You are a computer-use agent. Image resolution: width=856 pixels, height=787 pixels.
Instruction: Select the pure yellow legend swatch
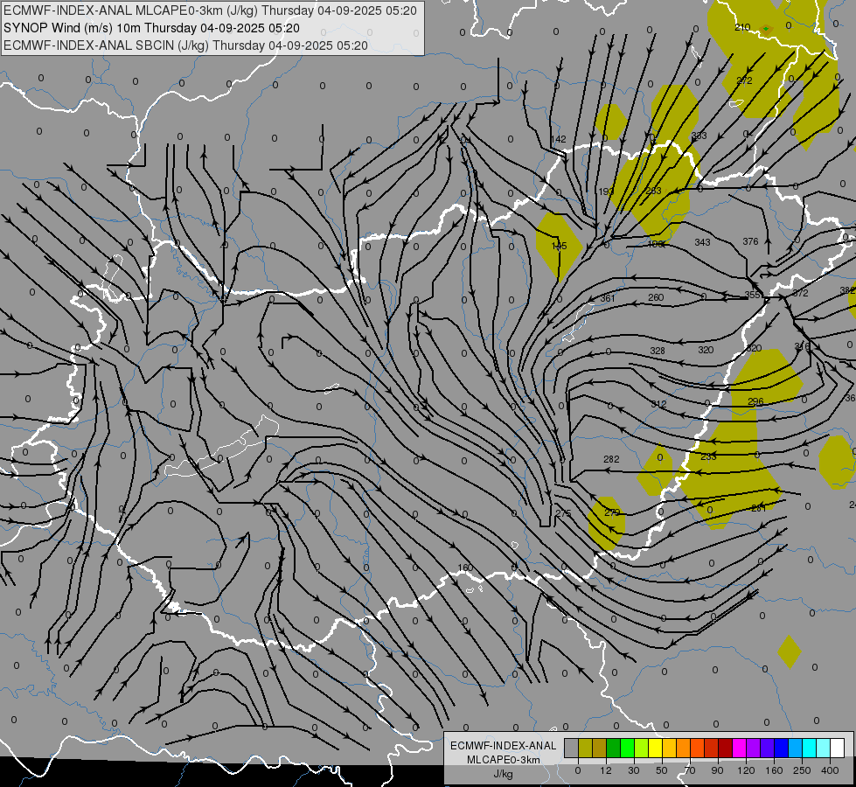(655, 748)
